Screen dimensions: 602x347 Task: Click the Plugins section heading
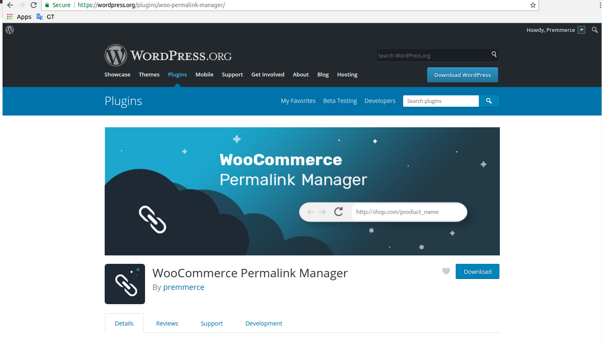(x=123, y=101)
